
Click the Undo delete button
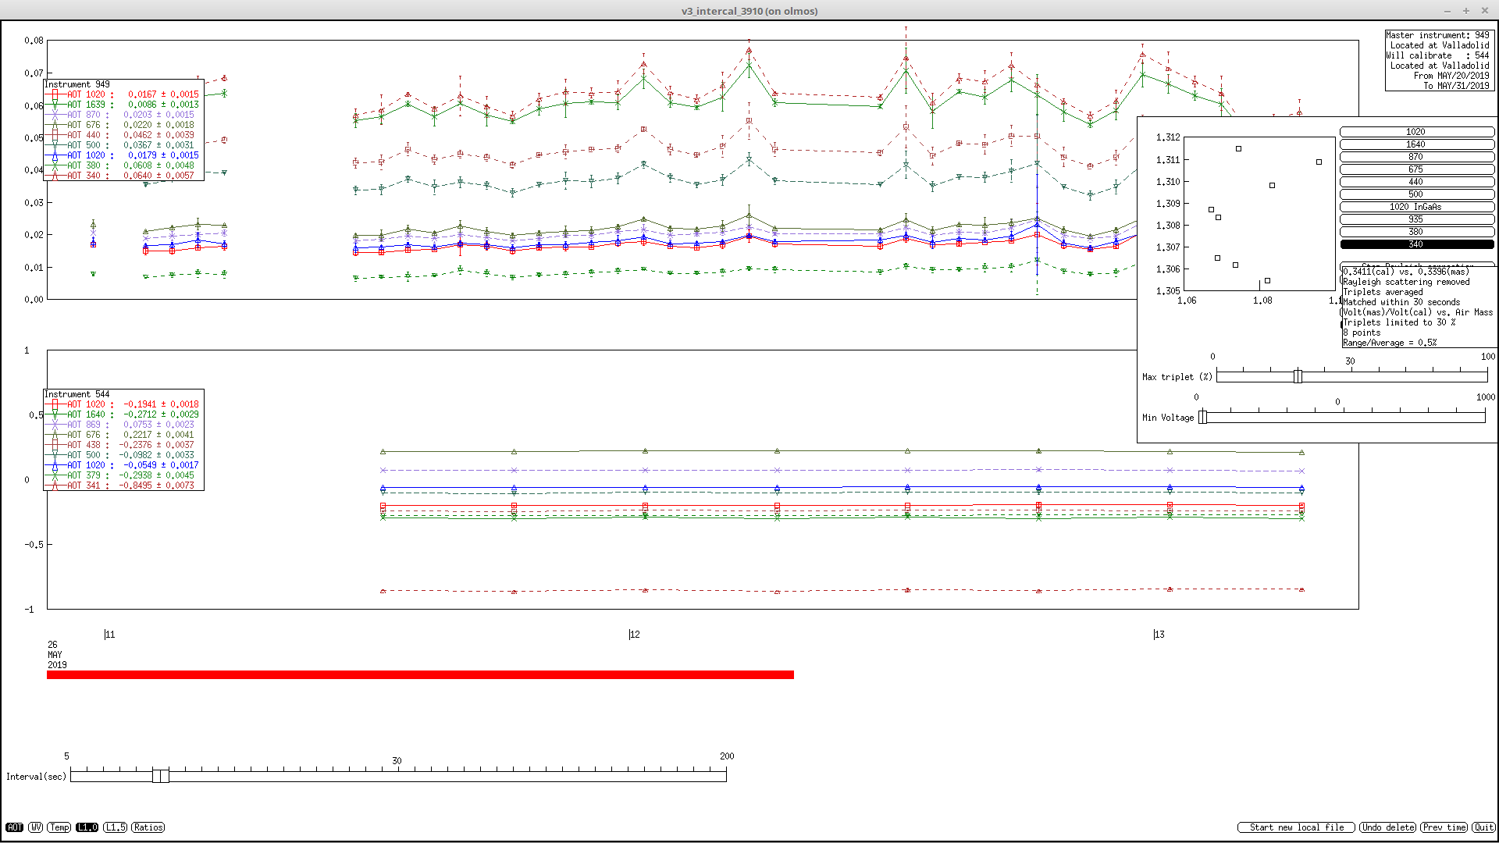coord(1388,827)
